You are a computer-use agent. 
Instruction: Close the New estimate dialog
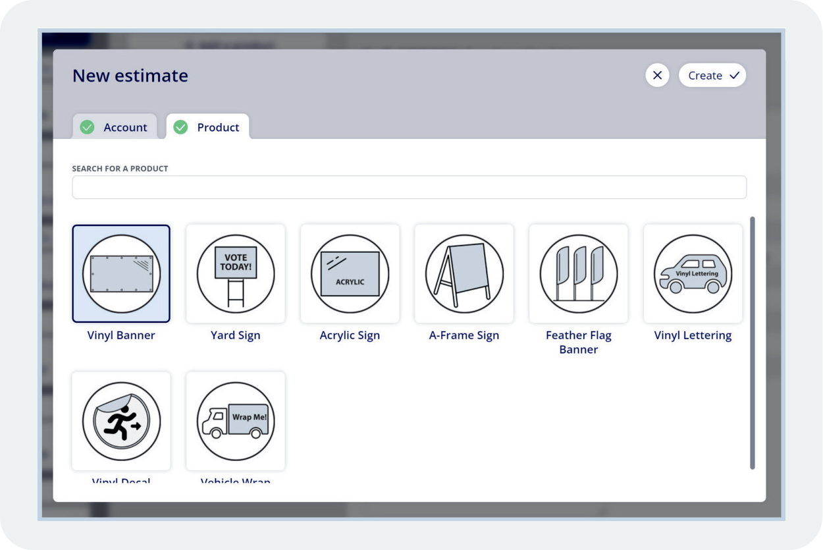(657, 76)
